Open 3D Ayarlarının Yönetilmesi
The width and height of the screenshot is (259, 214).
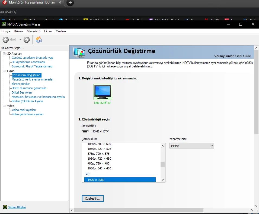[28, 62]
